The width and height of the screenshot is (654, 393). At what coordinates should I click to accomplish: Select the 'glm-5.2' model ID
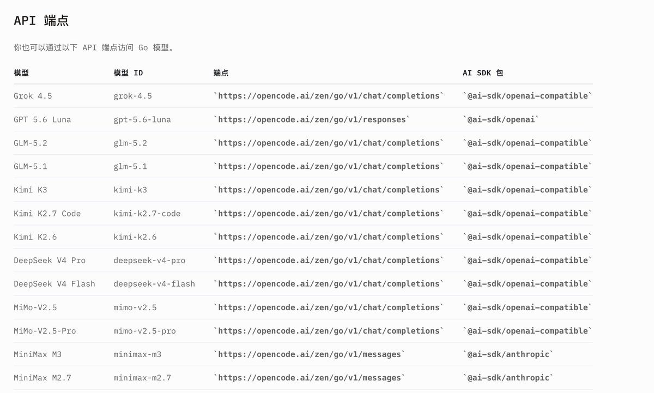[x=130, y=143]
